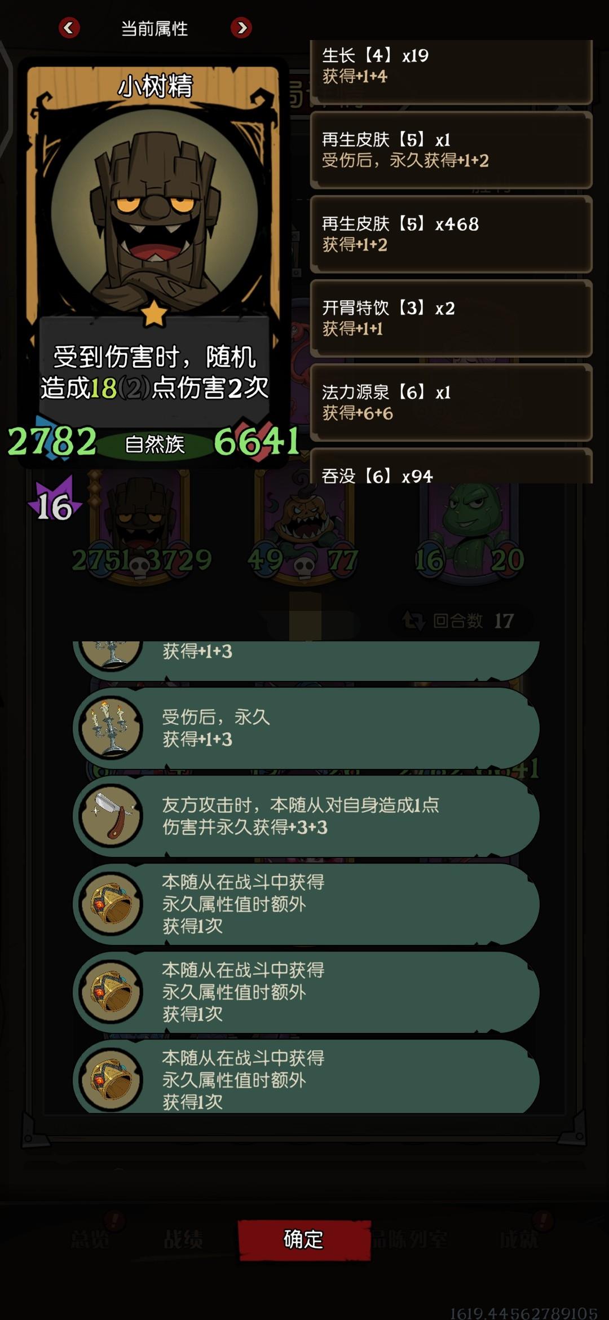This screenshot has height=1320, width=609.
Task: Open the 法力源泉【6】x1 entry
Action: 451,402
